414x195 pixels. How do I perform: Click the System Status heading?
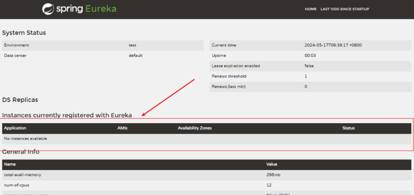(x=24, y=33)
